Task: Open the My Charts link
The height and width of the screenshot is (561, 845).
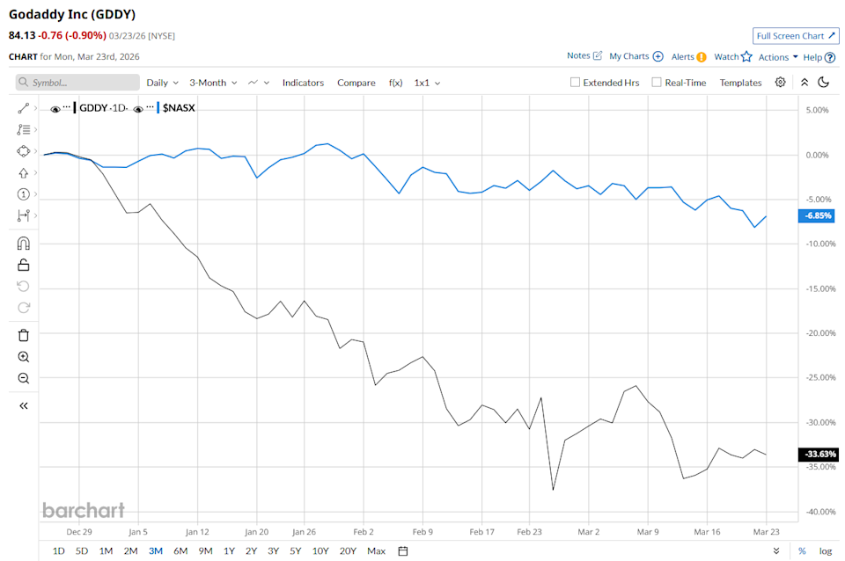Action: click(x=636, y=56)
